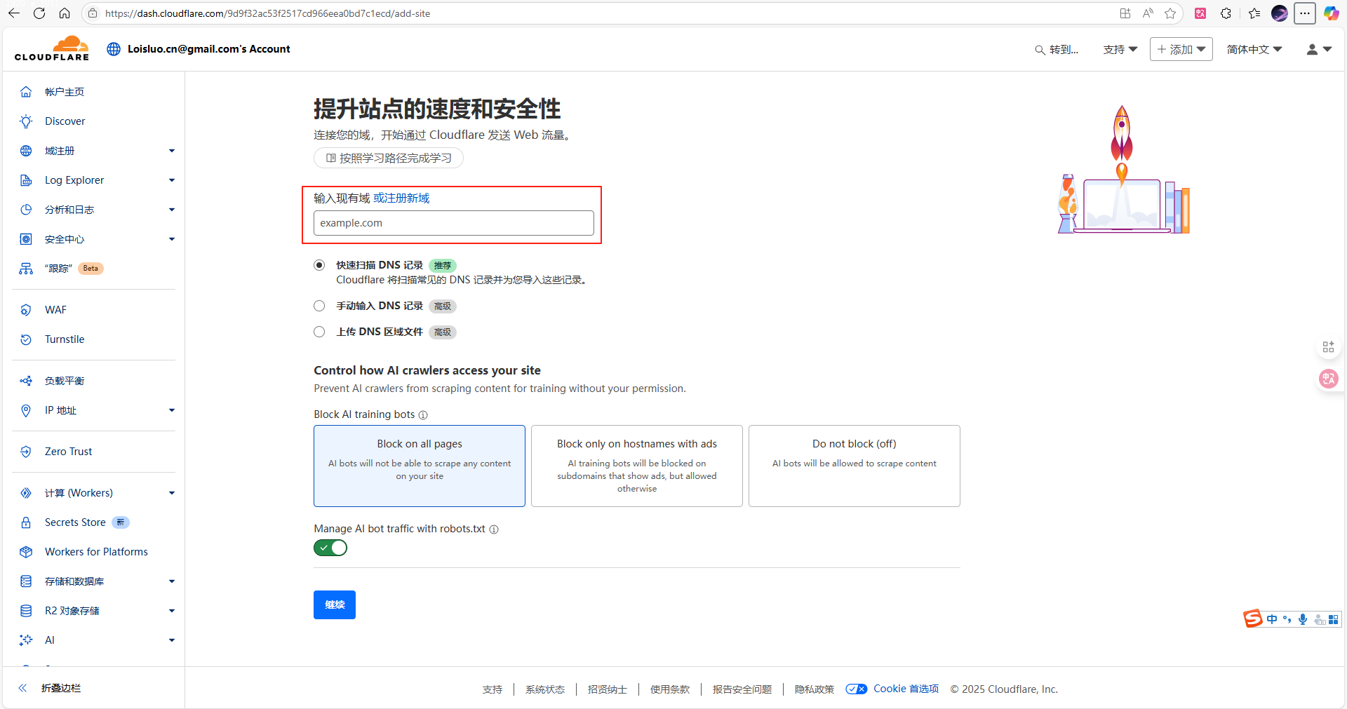Open the Copilot icon in browser toolbar

point(1331,13)
